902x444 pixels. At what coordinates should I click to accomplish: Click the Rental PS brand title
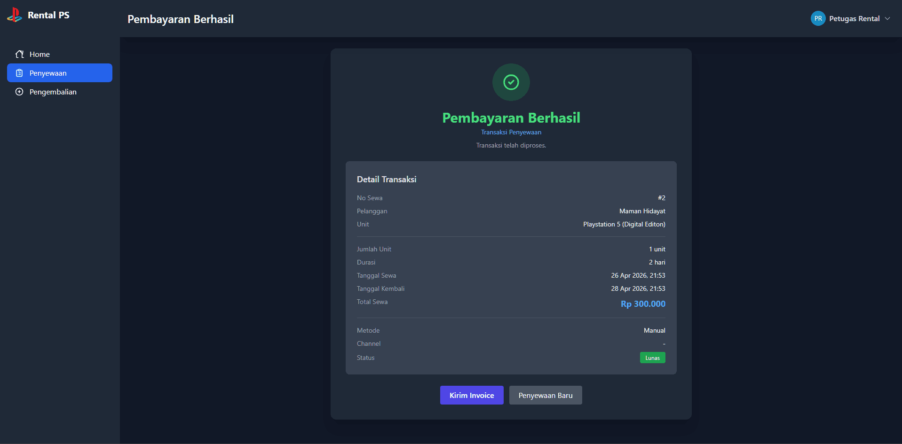coord(48,15)
